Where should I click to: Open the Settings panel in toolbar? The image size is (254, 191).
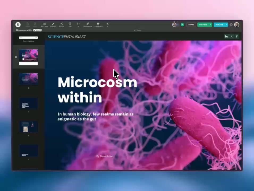44,24
